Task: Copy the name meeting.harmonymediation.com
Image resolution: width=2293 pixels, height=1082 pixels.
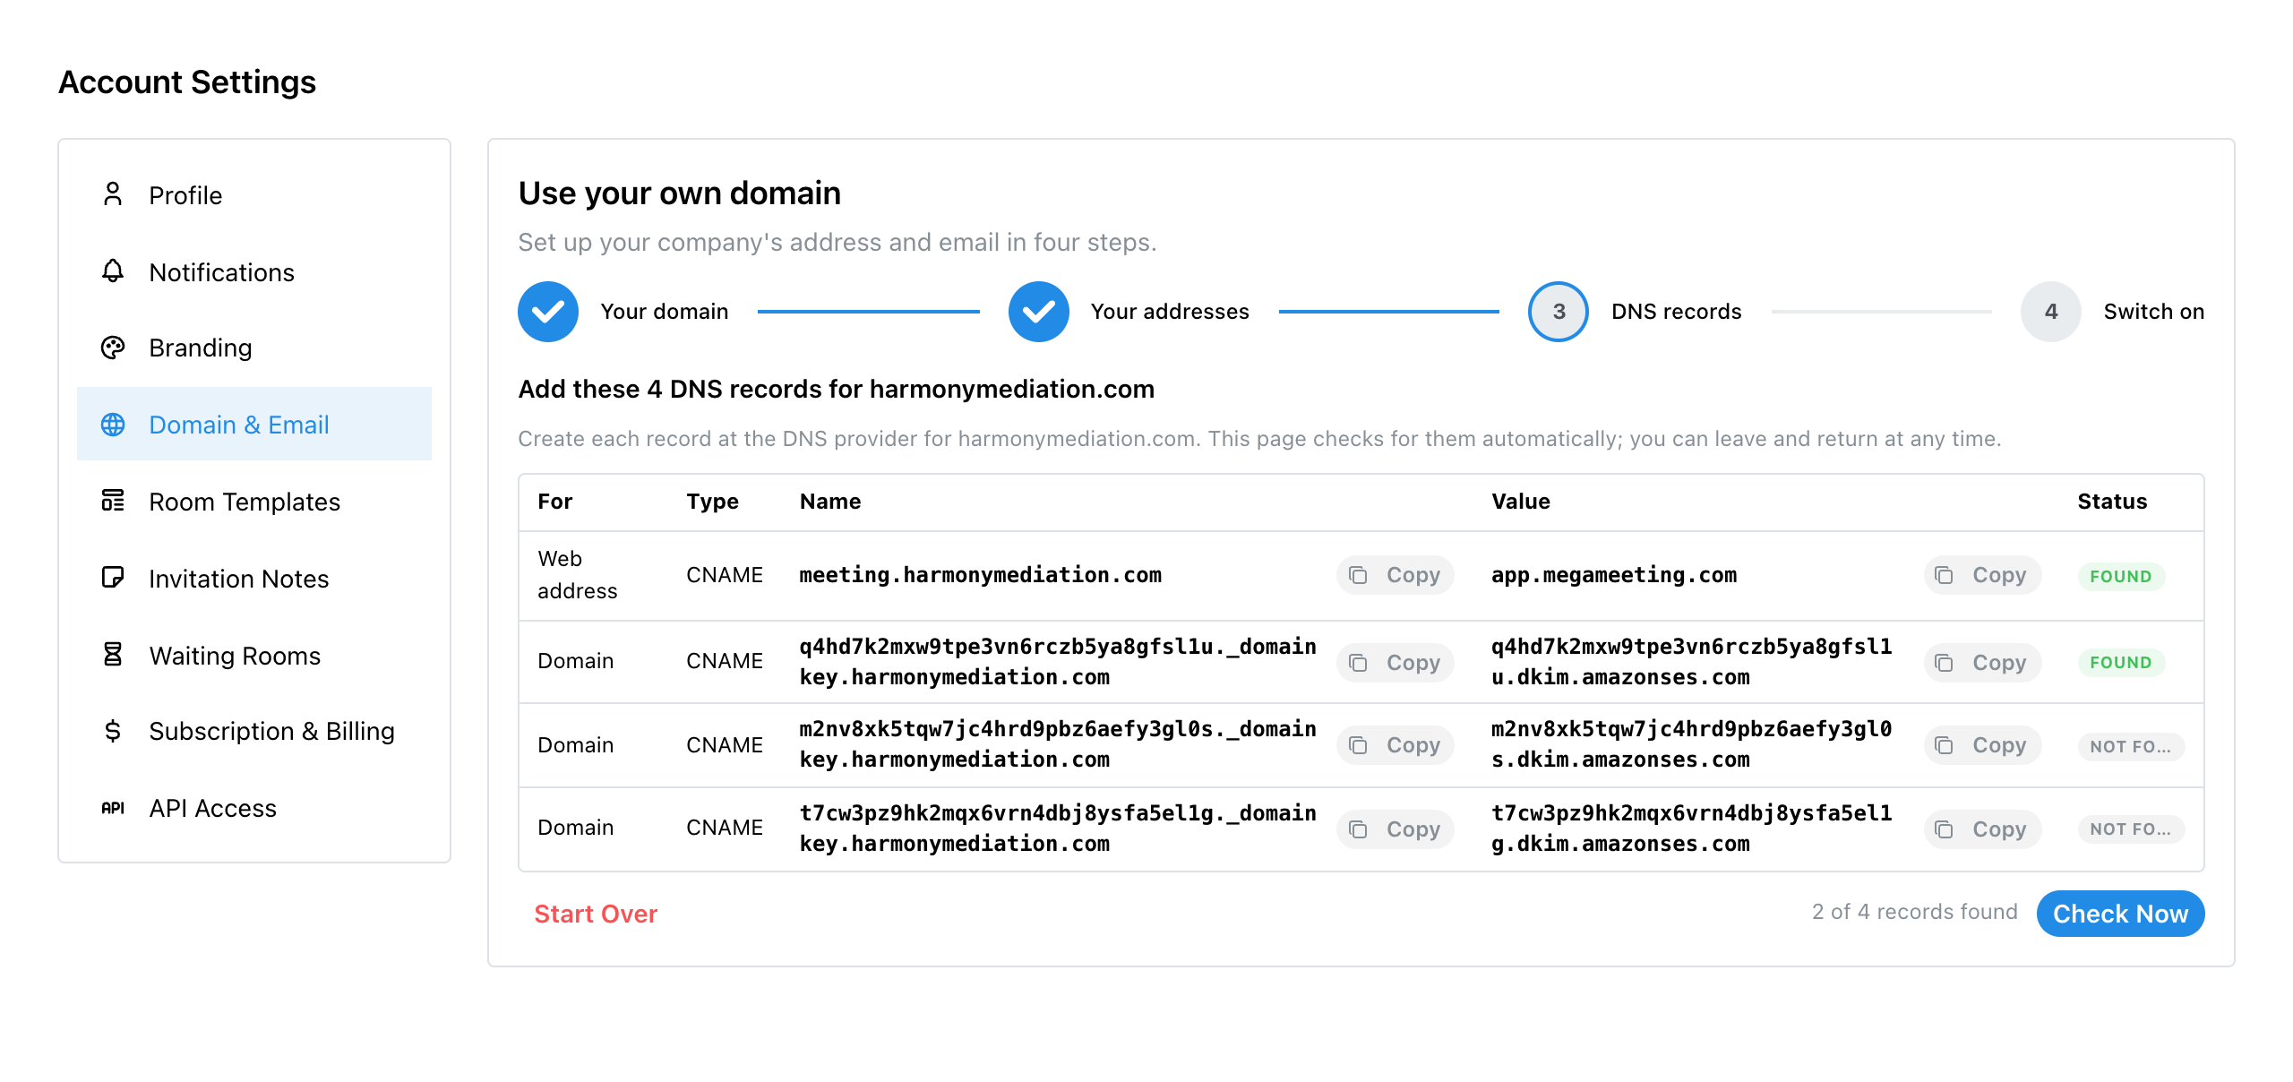Action: coord(1395,575)
